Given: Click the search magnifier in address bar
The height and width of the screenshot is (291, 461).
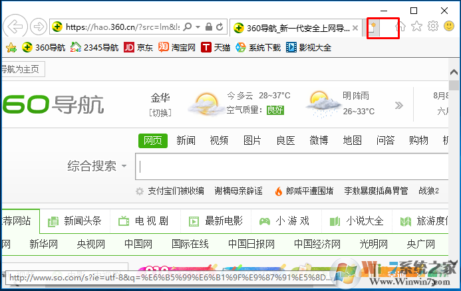Looking at the screenshot, I should click(x=188, y=27).
